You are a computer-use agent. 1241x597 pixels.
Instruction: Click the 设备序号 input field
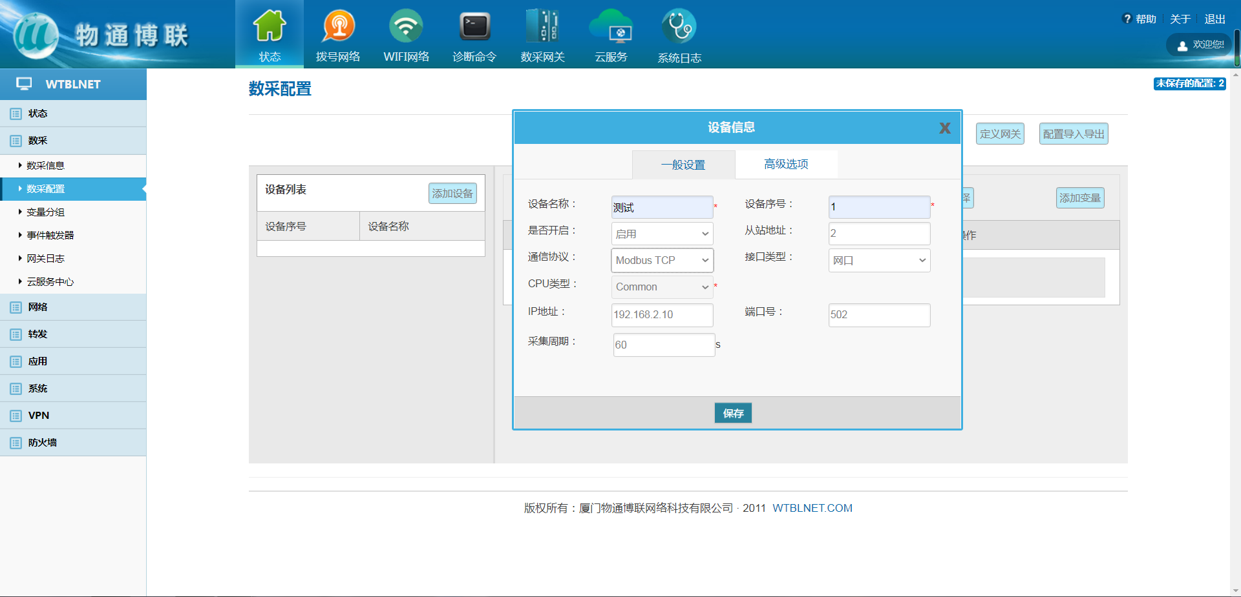879,207
